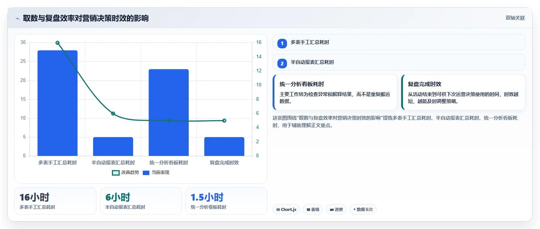Click the 当前表现 blue legend swatch
The height and width of the screenshot is (229, 540).
click(146, 172)
